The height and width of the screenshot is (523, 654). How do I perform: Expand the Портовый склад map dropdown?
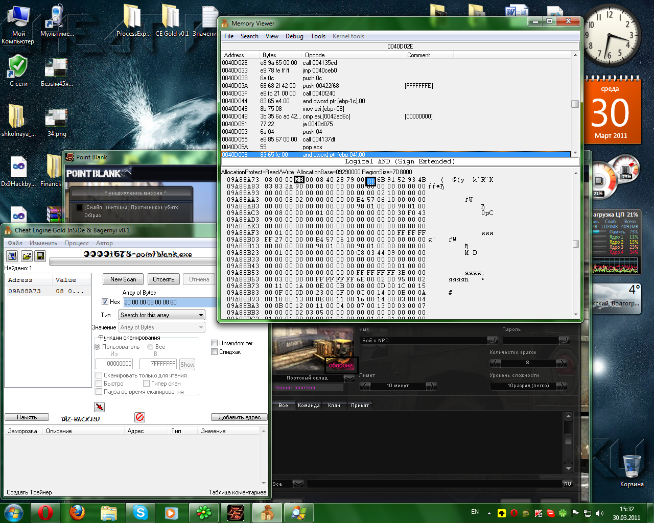(349, 378)
